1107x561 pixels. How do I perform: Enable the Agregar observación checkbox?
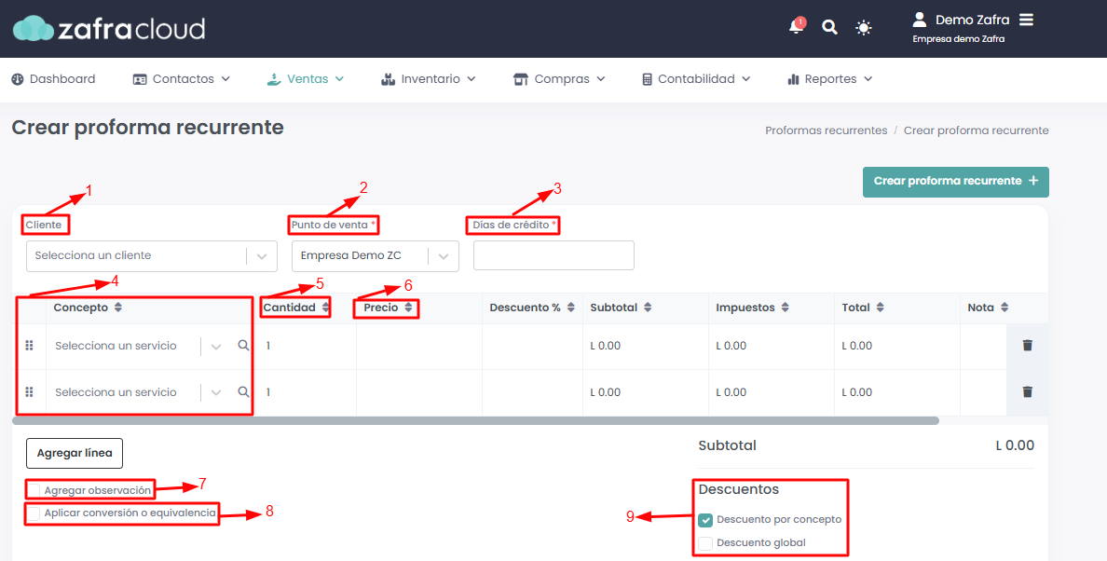34,490
